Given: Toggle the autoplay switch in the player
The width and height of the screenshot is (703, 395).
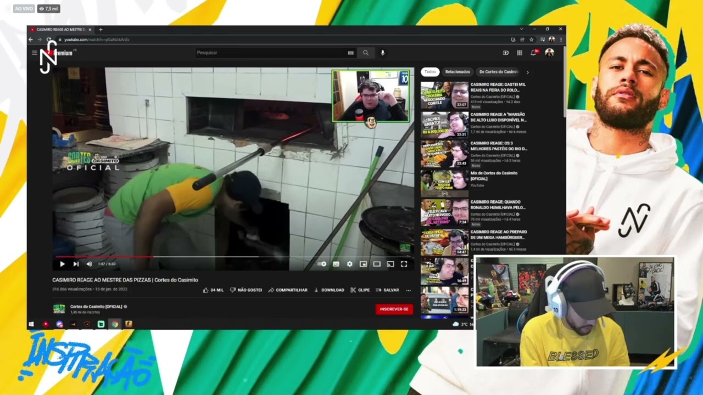Looking at the screenshot, I should (322, 264).
